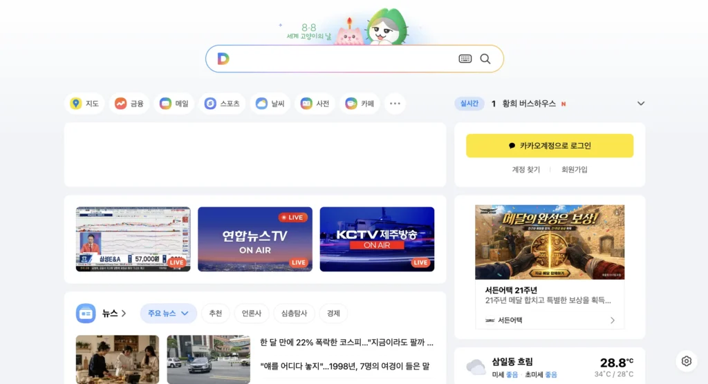Click the 실시간 badge
Image resolution: width=708 pixels, height=384 pixels.
pyautogui.click(x=469, y=104)
